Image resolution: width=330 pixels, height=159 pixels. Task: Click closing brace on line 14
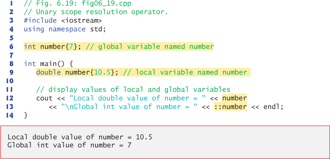[x=26, y=115]
